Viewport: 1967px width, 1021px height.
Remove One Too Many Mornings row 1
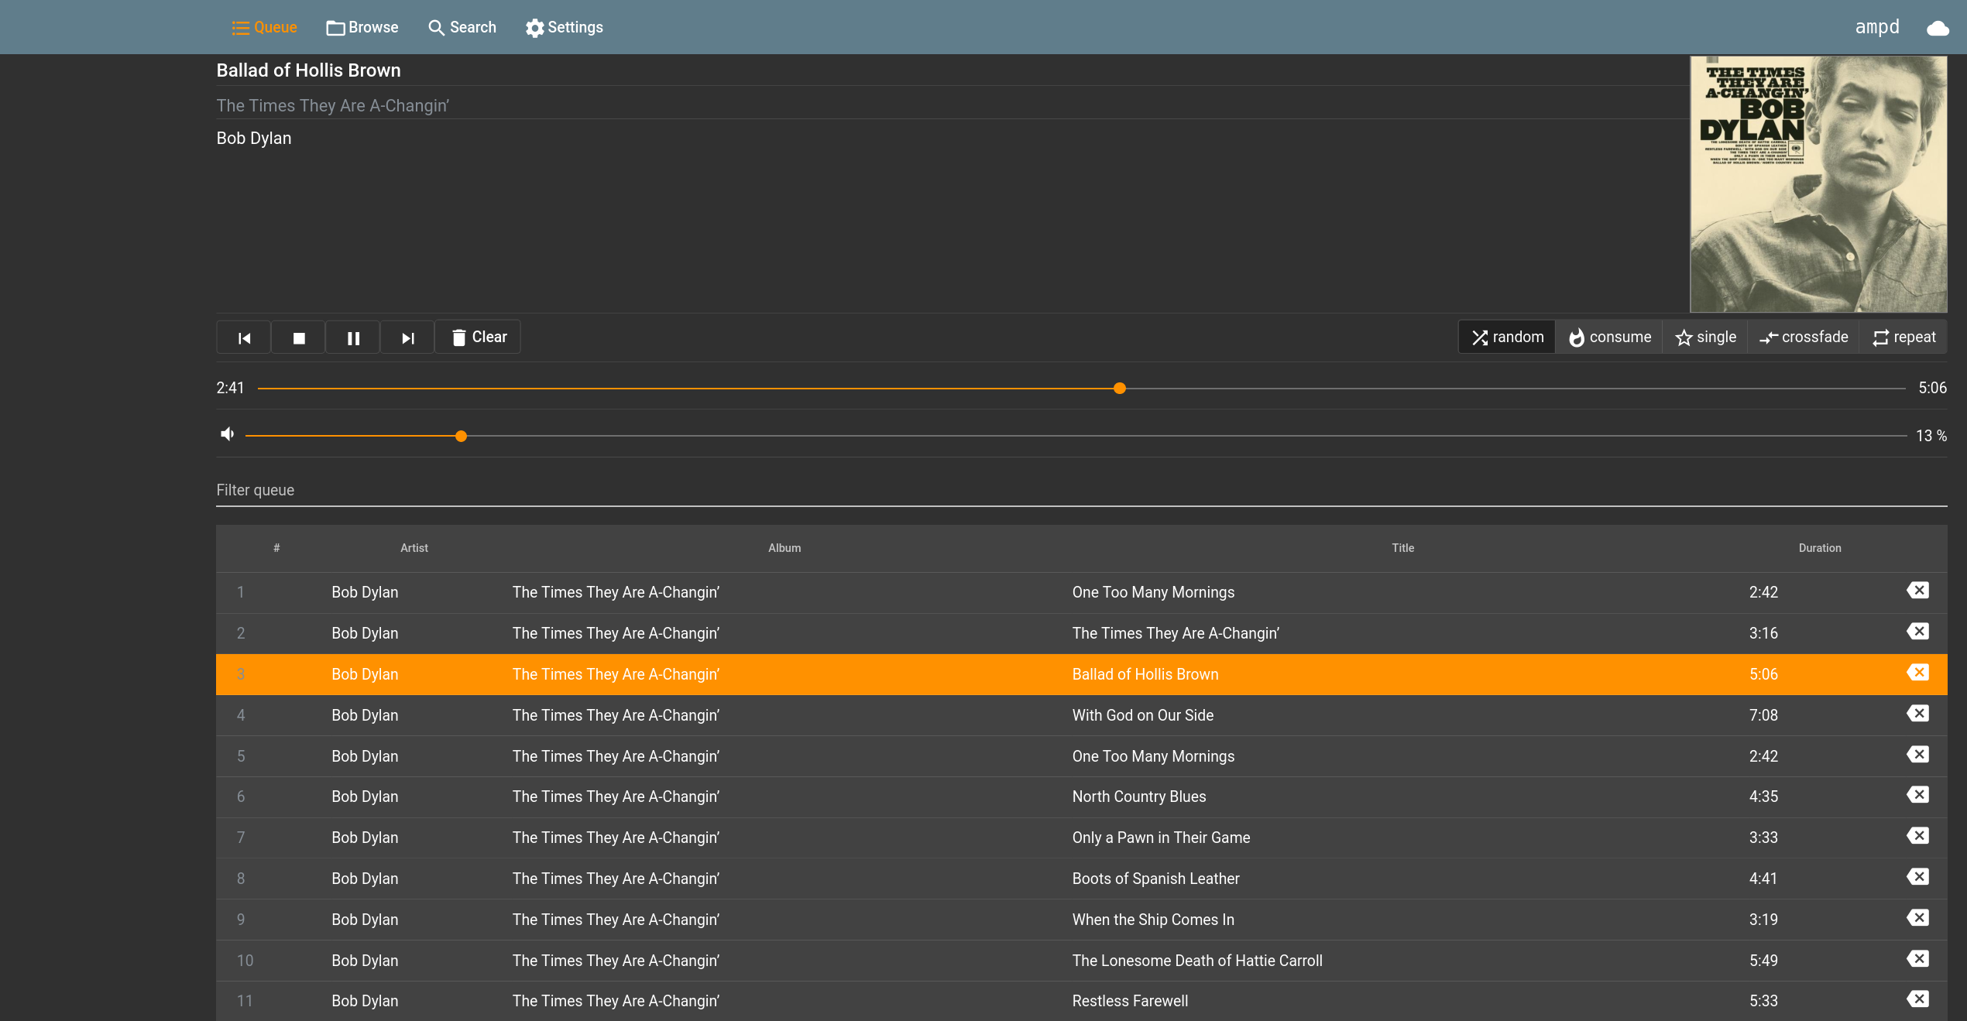pyautogui.click(x=1918, y=591)
